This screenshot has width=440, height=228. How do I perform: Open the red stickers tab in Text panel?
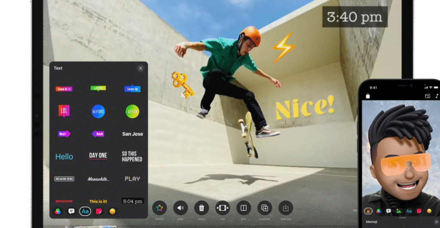(x=98, y=211)
